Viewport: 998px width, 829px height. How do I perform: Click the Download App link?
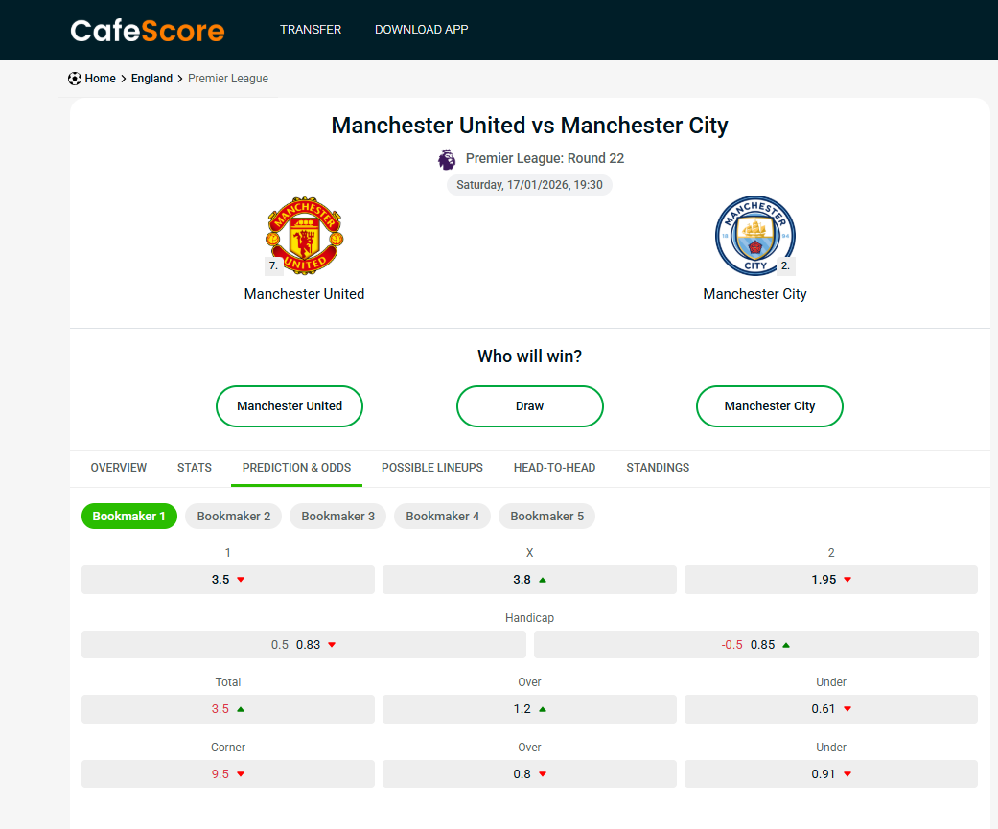[x=421, y=30]
